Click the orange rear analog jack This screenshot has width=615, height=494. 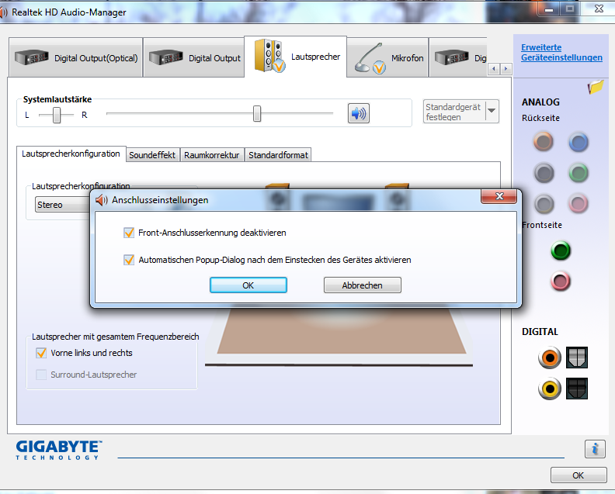[544, 141]
